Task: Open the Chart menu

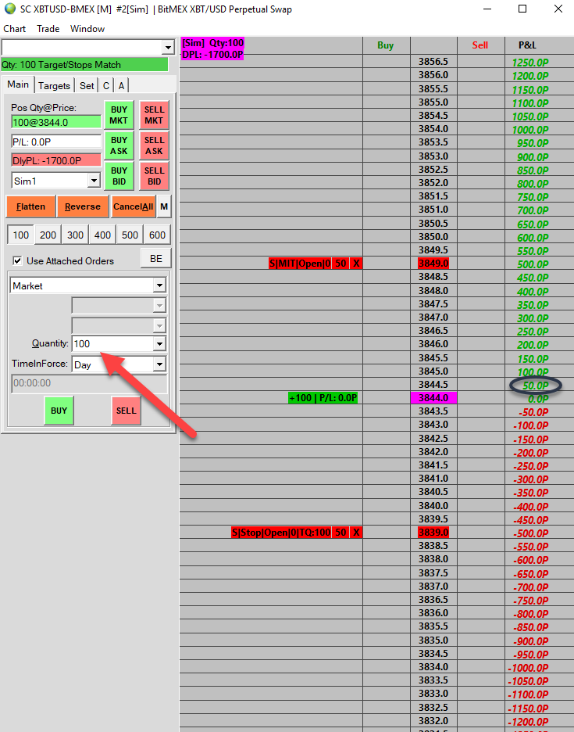Action: tap(15, 28)
